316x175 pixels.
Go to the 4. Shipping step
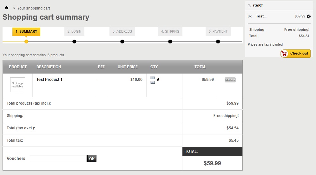pos(170,31)
